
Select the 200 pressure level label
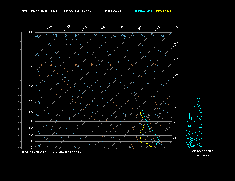click(31, 67)
